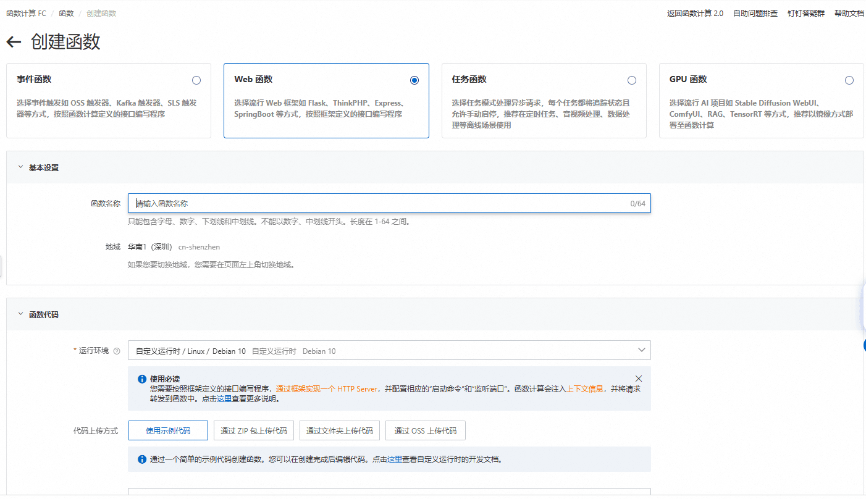Choose 通过 ZIP 包上传代码 option

[254, 431]
